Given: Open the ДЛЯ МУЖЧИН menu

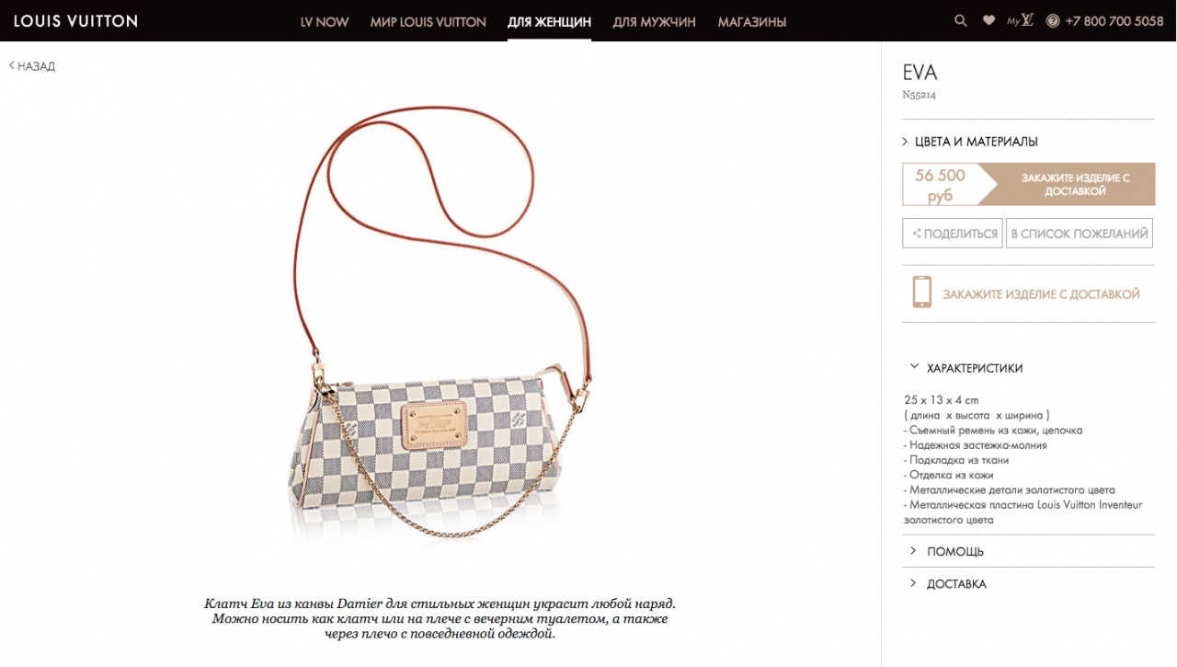Looking at the screenshot, I should click(x=654, y=21).
